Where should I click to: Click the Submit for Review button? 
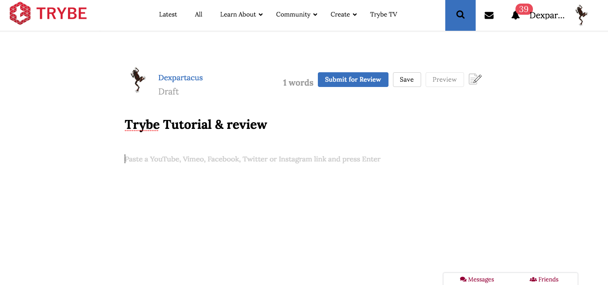tap(353, 79)
